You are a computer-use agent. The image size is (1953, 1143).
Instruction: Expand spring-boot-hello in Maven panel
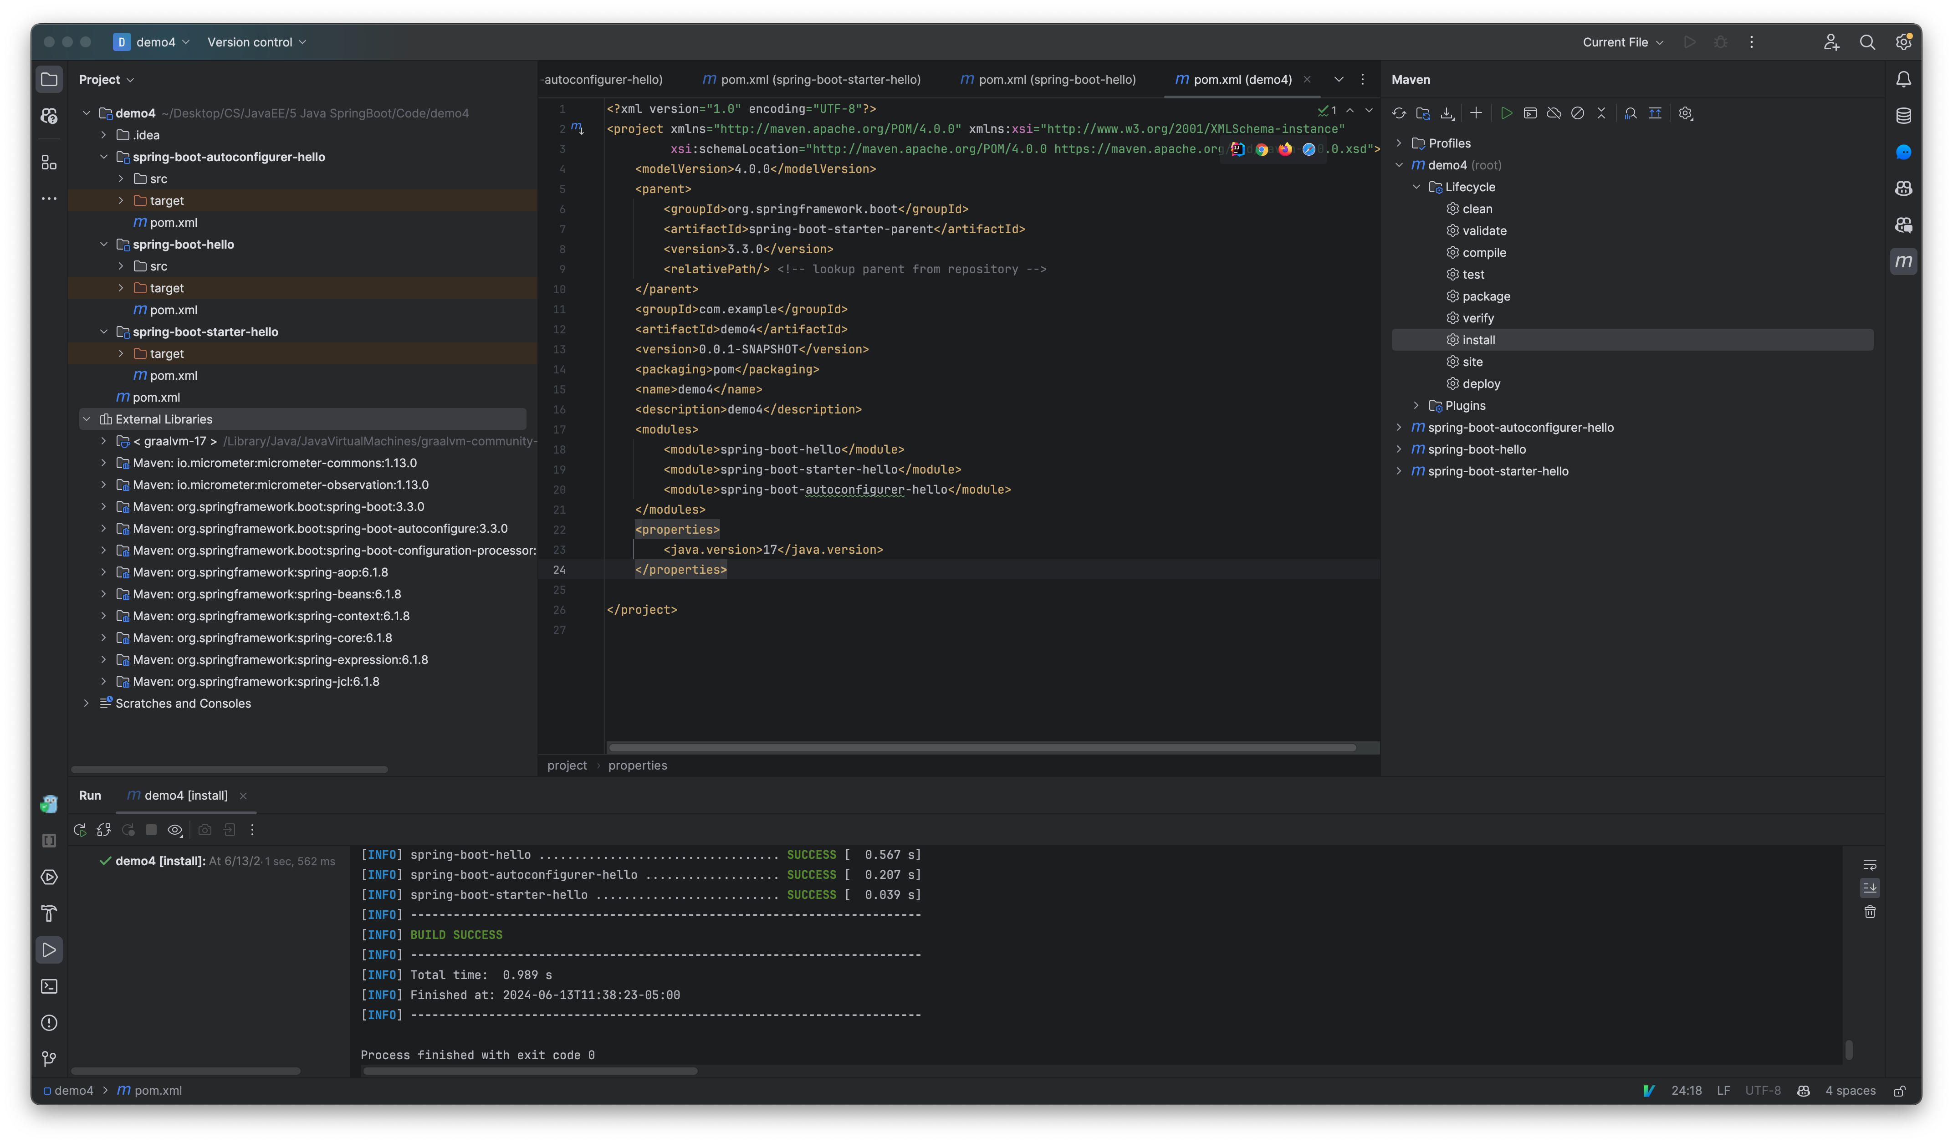pyautogui.click(x=1399, y=449)
